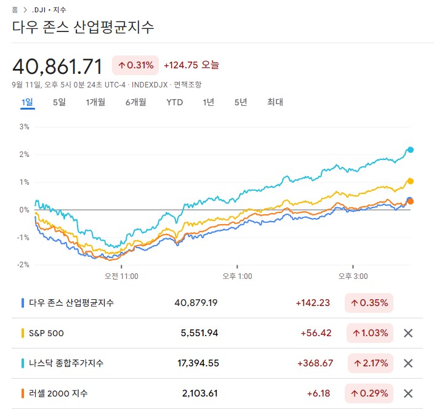Viewport: 434px width, 415px height.
Task: Switch to the 1개월 time range tab
Action: [95, 102]
